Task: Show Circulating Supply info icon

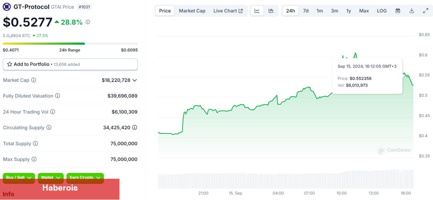Action: [49, 128]
